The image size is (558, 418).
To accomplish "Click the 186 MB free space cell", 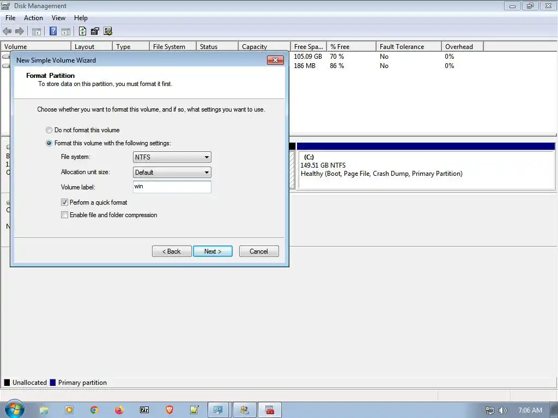I will coord(305,66).
